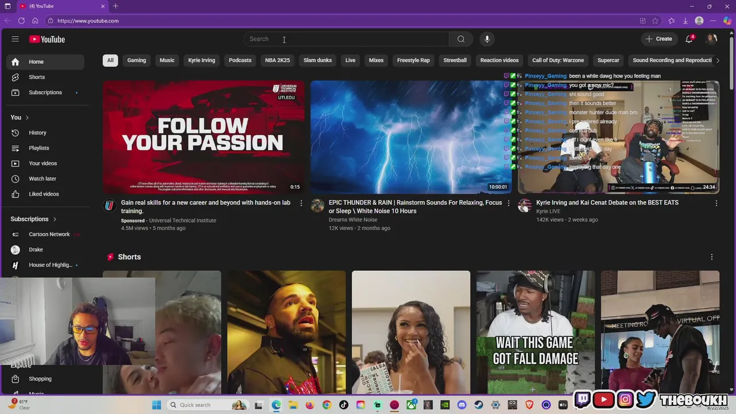The width and height of the screenshot is (736, 414).
Task: Open the YouTube hamburger guide menu
Action: (x=16, y=39)
